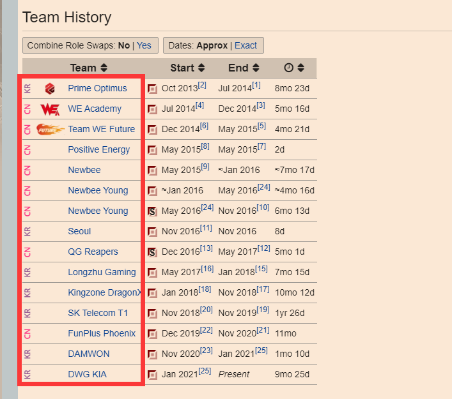This screenshot has height=399, width=452.
Task: Open the QG Reapers team link
Action: (x=93, y=252)
